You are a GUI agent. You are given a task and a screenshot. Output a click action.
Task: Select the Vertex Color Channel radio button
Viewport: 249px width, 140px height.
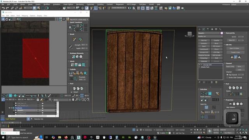227,77
